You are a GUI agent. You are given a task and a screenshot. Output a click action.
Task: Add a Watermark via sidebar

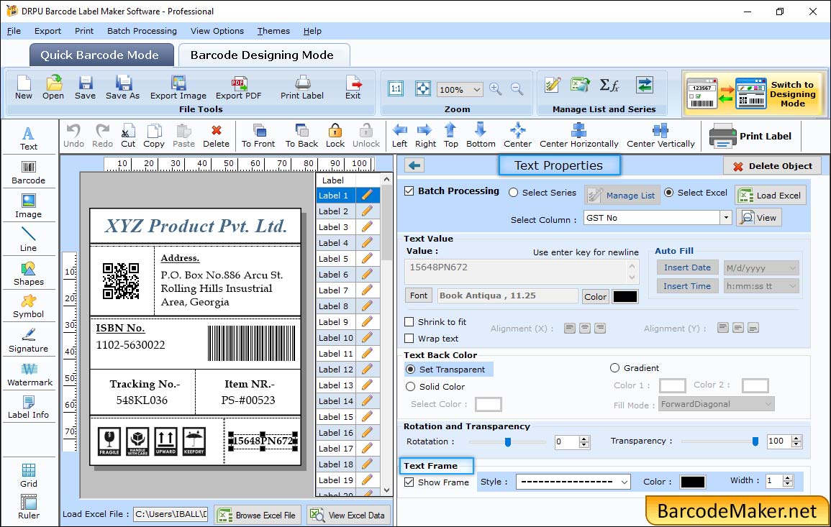(x=29, y=374)
